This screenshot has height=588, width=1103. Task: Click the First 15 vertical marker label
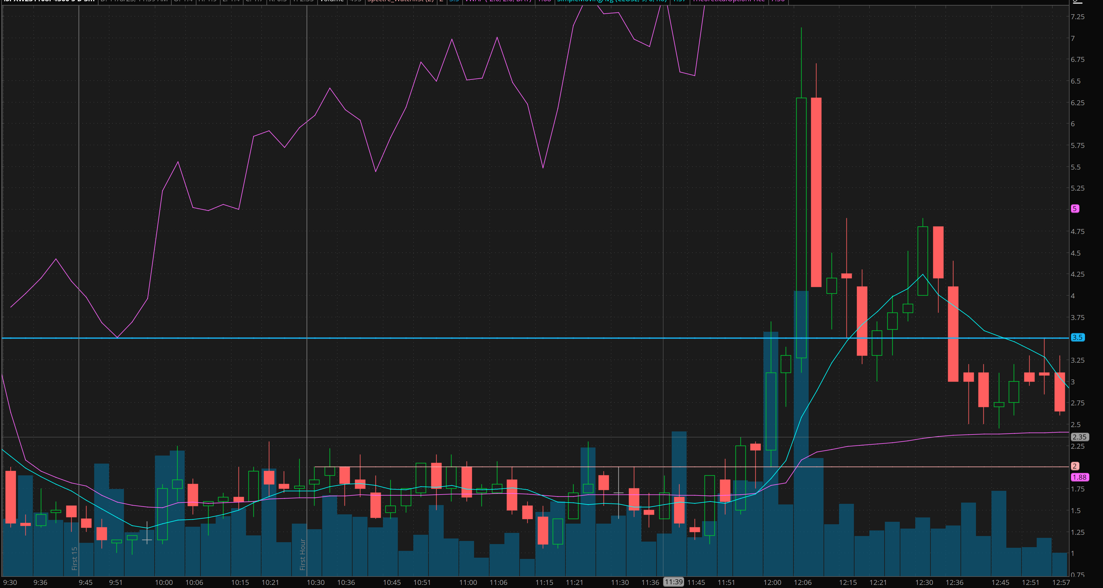click(x=74, y=558)
